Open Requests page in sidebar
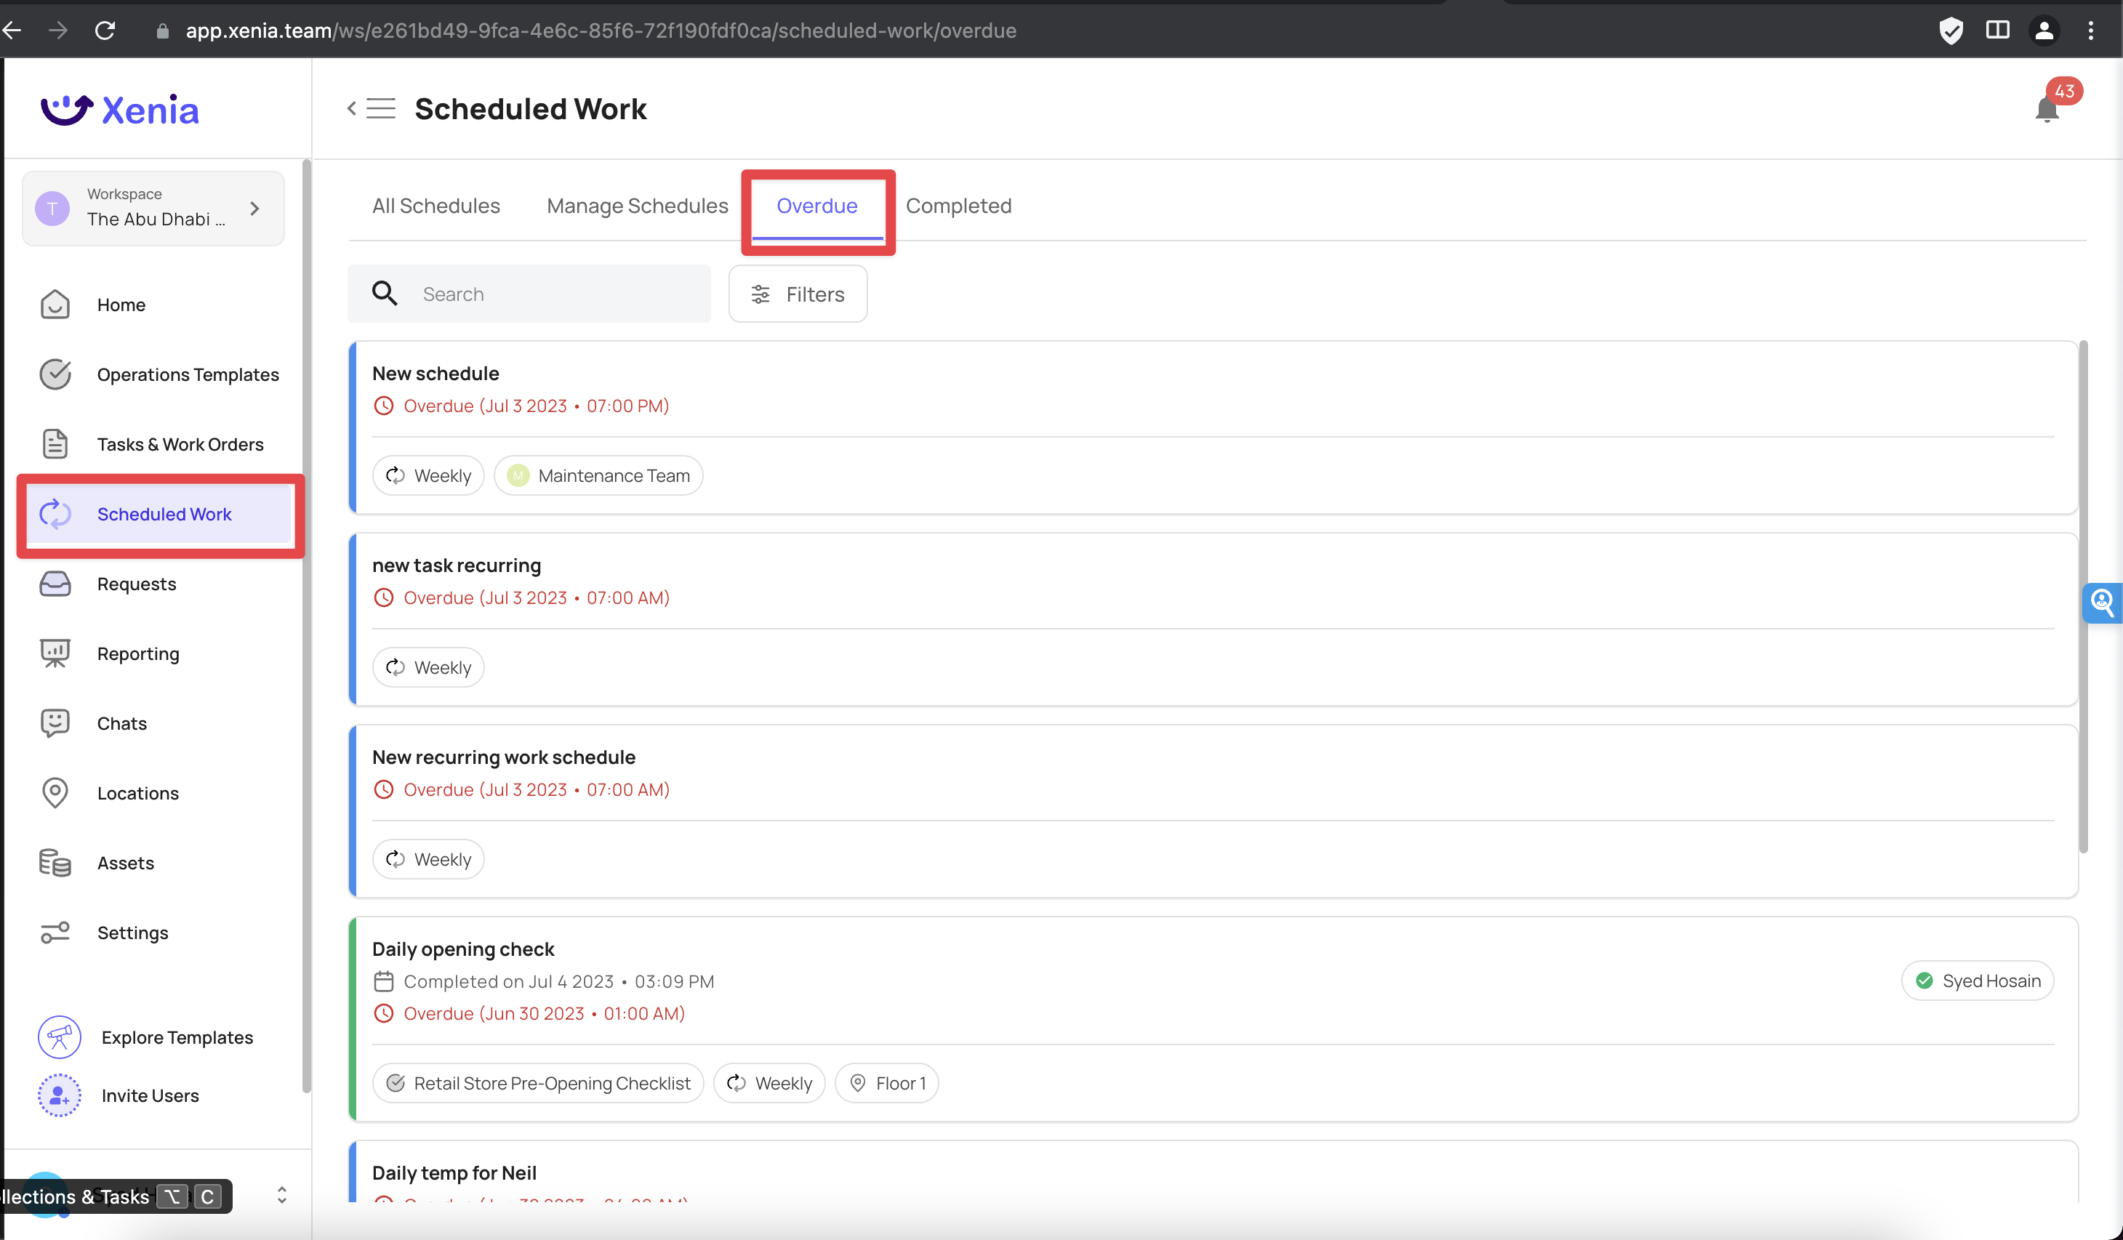This screenshot has width=2123, height=1240. [137, 584]
